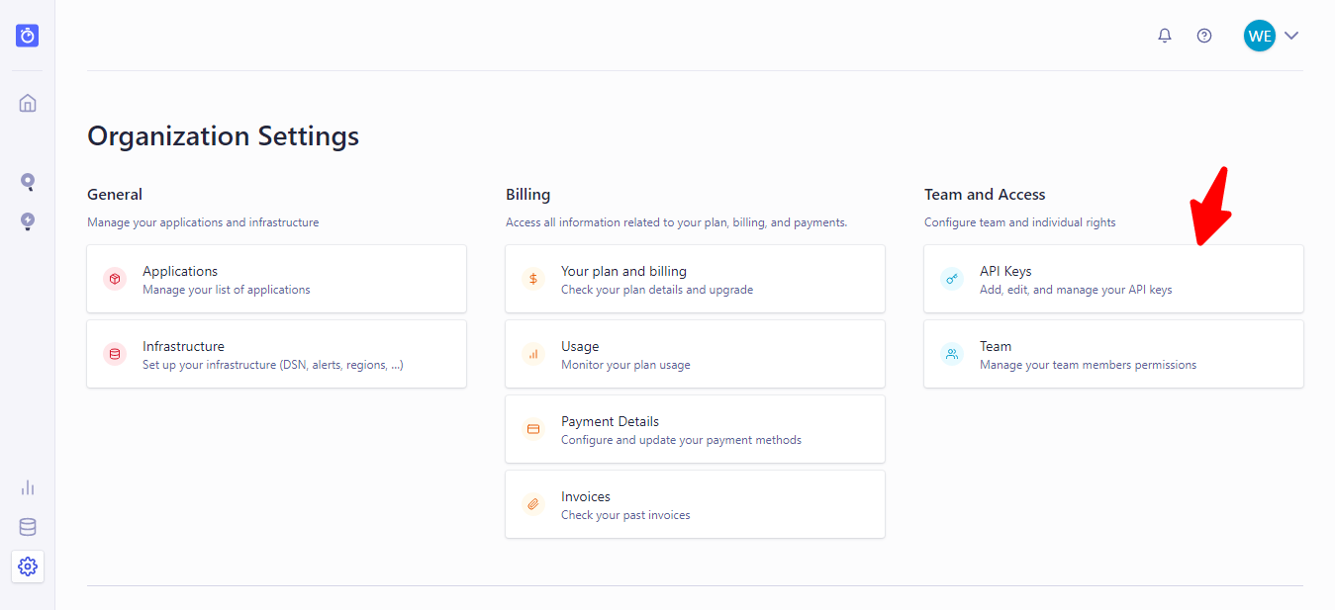Open the database sidebar icon

coord(28,527)
